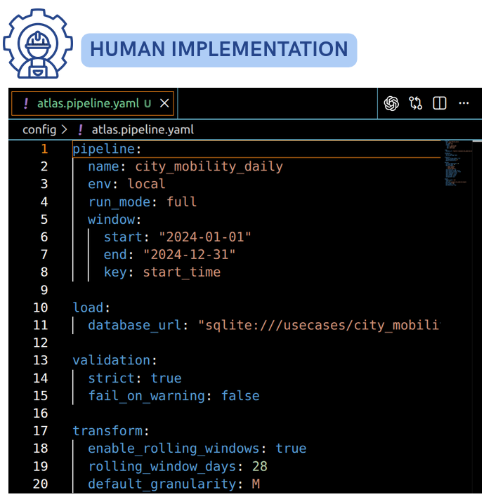Open the ChatGPT Codex icon in editor toolbar

pyautogui.click(x=391, y=103)
